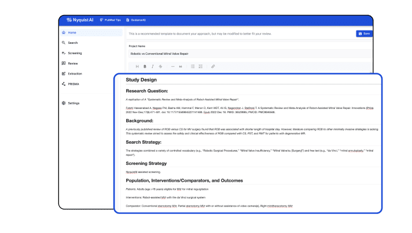Create a bulleted list from the toolbar
The width and height of the screenshot is (412, 233).
[x=193, y=66]
